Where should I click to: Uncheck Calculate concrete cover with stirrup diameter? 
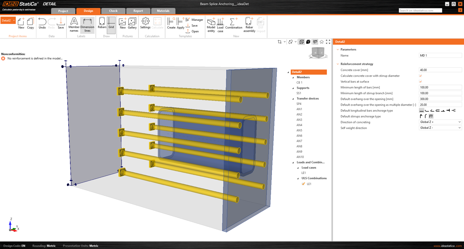click(420, 76)
